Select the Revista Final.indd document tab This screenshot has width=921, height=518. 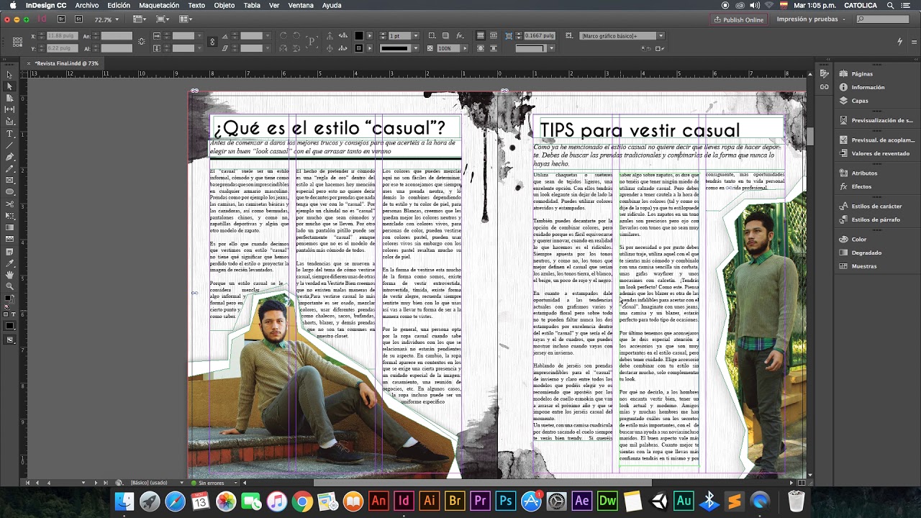(x=66, y=63)
